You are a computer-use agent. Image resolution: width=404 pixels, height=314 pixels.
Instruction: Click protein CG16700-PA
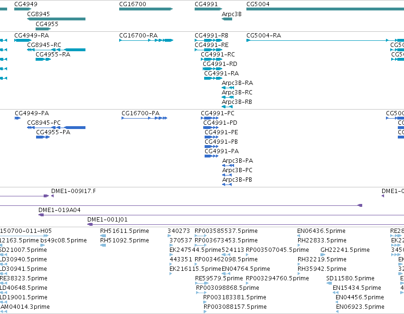tap(141, 113)
